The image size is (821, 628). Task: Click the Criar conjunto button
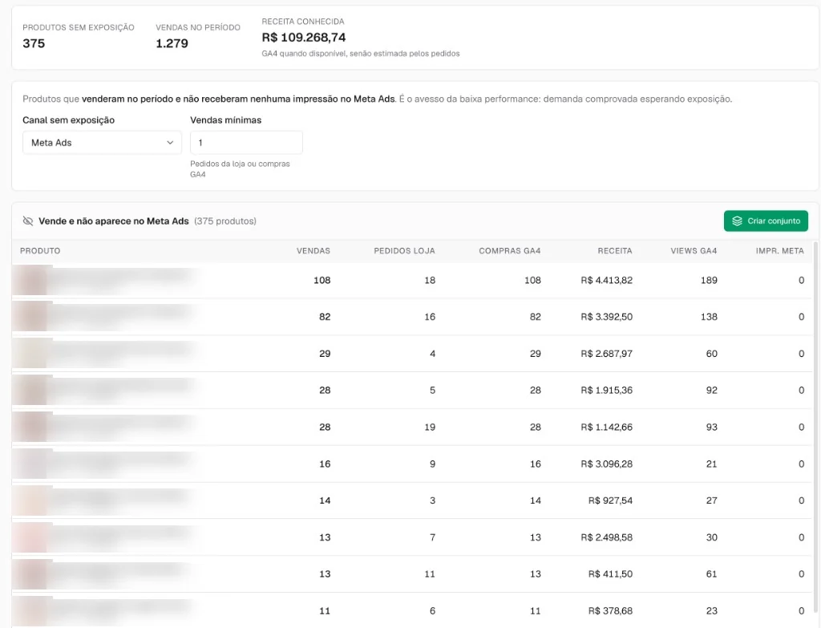point(766,221)
